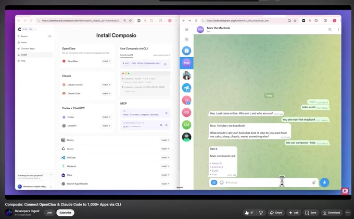Click the Cursor app icon

[x=63, y=149]
